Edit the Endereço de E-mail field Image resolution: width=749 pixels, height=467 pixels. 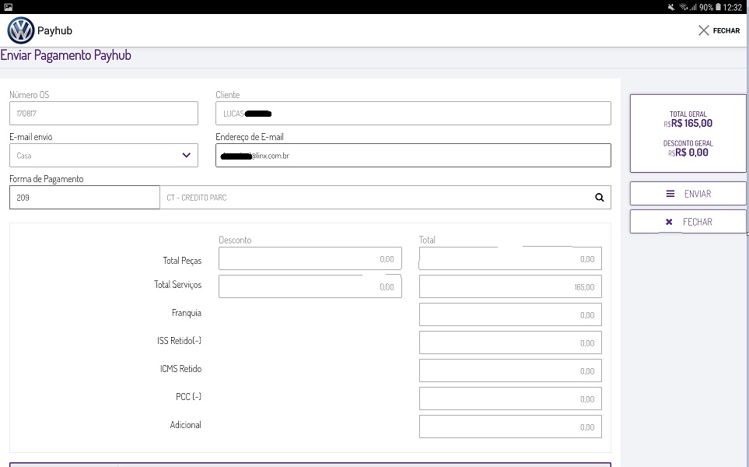(413, 156)
